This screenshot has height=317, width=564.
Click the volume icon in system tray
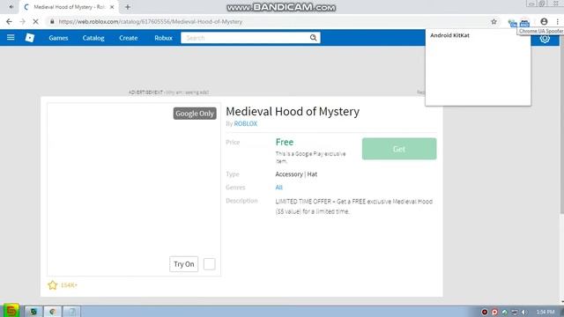[524, 312]
